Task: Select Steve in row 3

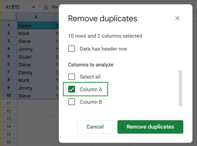Action: [x=36, y=41]
